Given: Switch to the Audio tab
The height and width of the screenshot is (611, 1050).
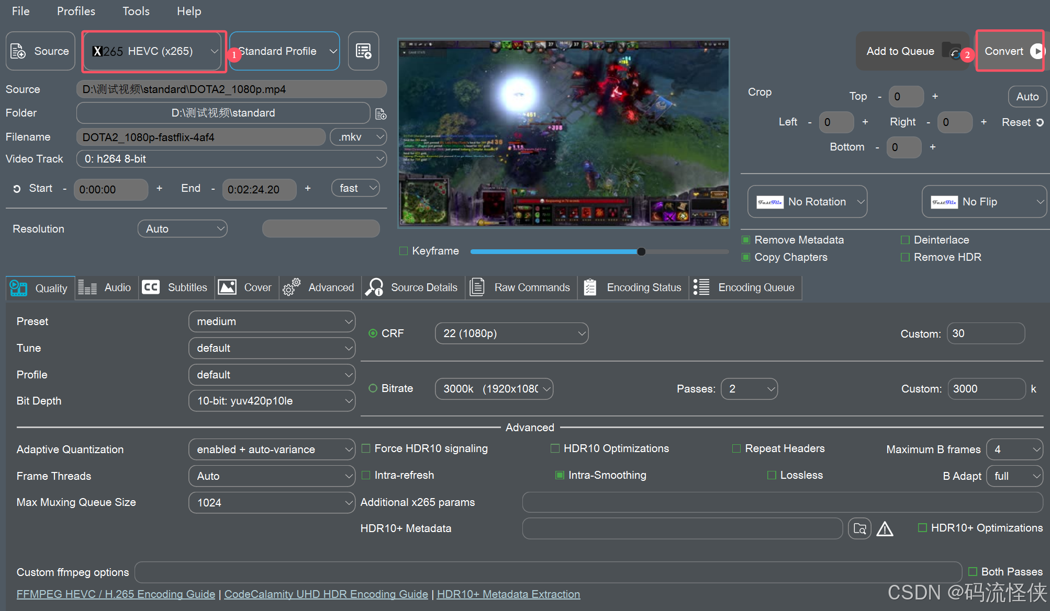Looking at the screenshot, I should [x=105, y=287].
